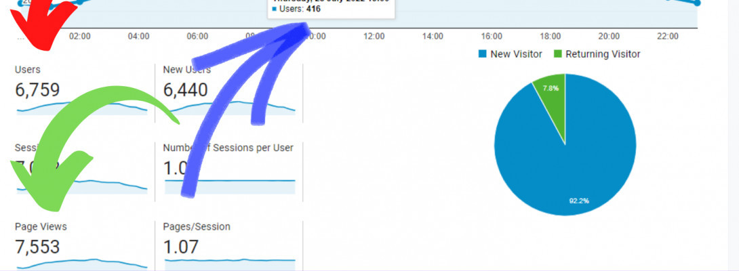Click the 16:00 mark on time axis

point(492,36)
